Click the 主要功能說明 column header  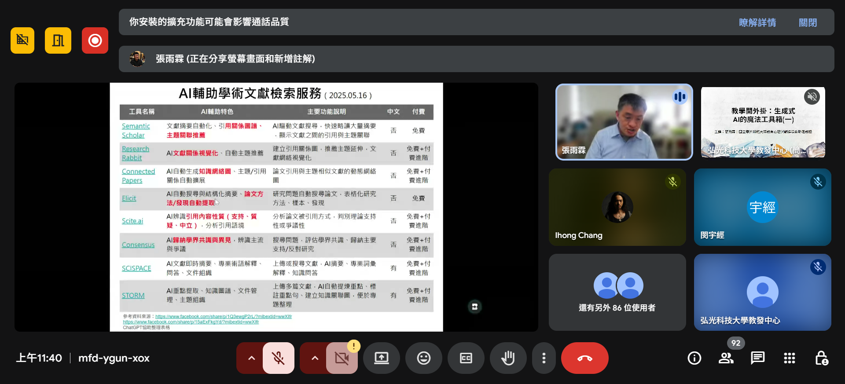coord(327,112)
